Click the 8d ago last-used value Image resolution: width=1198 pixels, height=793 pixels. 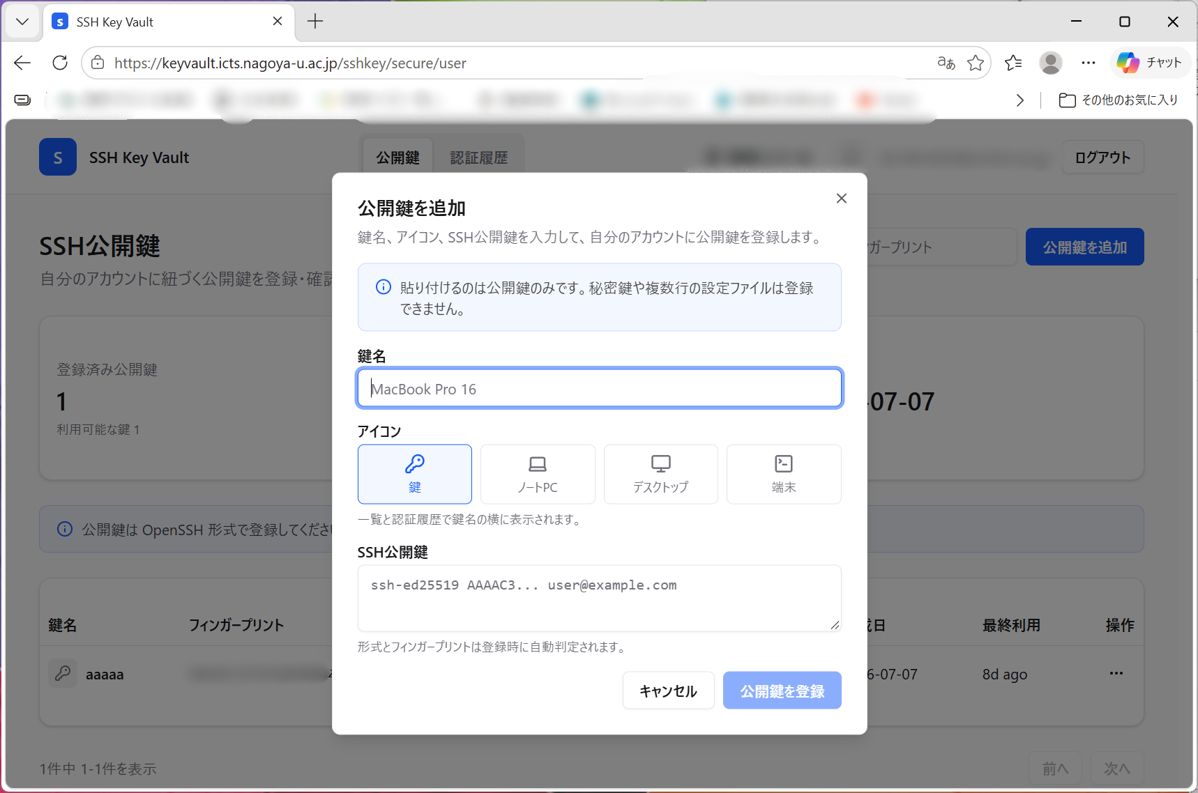[1005, 675]
